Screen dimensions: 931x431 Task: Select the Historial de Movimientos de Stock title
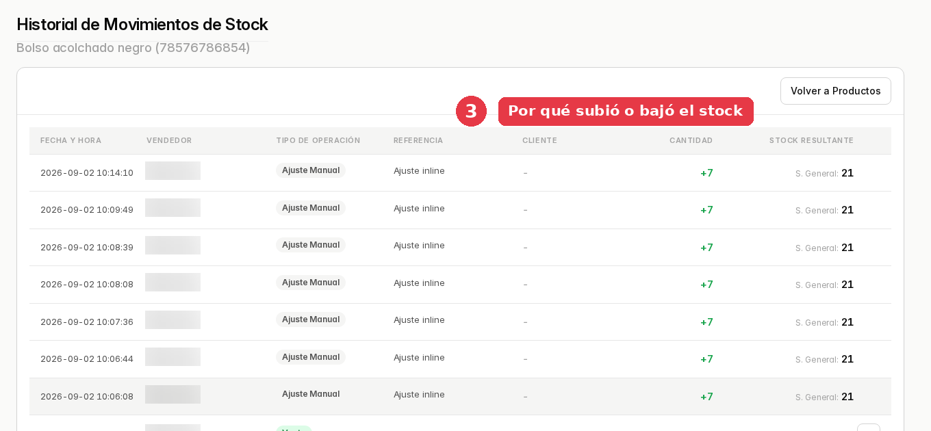coord(142,25)
